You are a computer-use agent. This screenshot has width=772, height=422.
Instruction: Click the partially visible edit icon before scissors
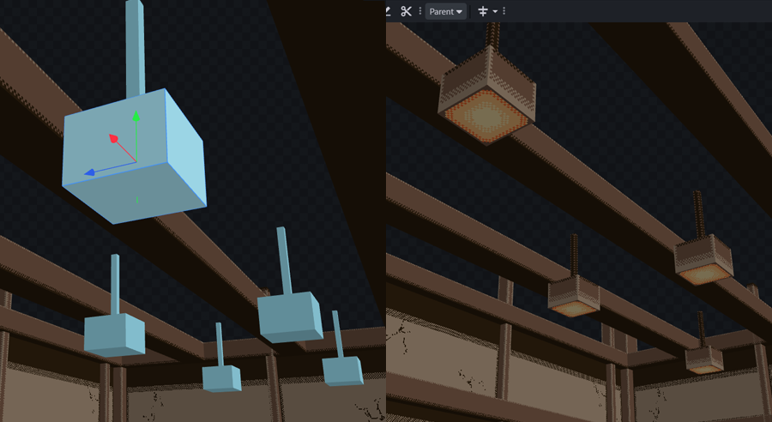click(x=389, y=11)
